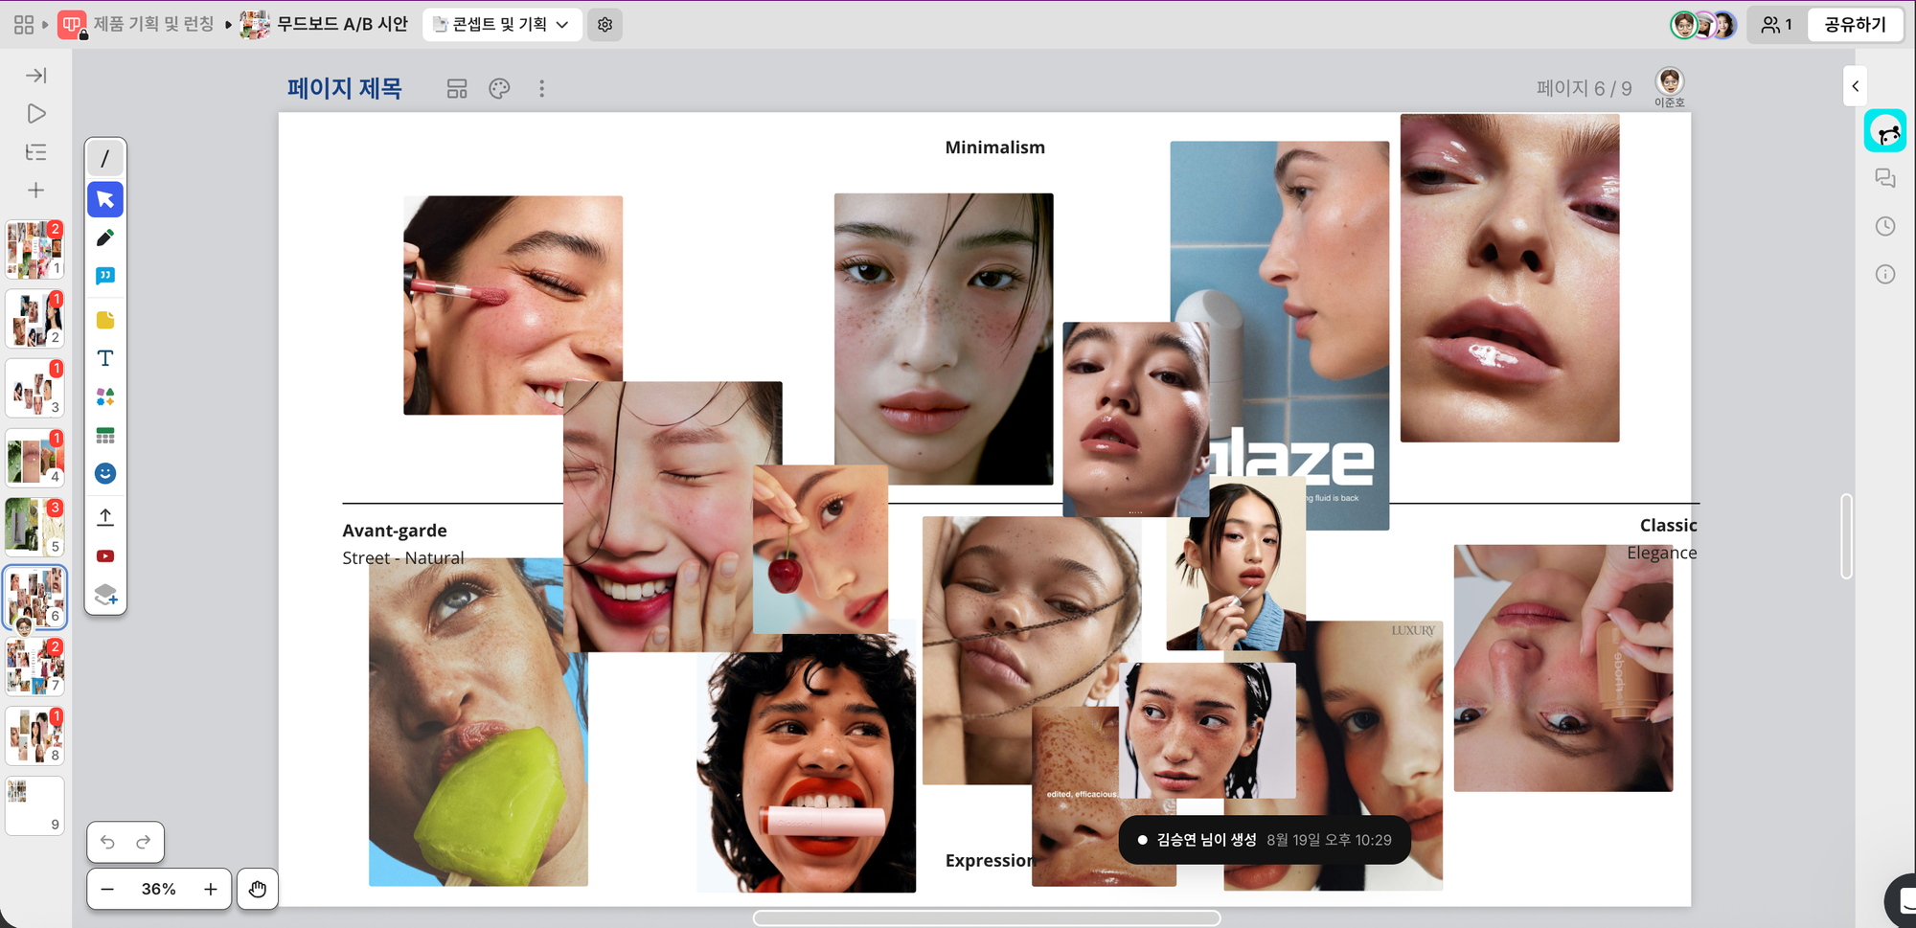1916x928 pixels.
Task: Open page theme palette icon
Action: [499, 89]
